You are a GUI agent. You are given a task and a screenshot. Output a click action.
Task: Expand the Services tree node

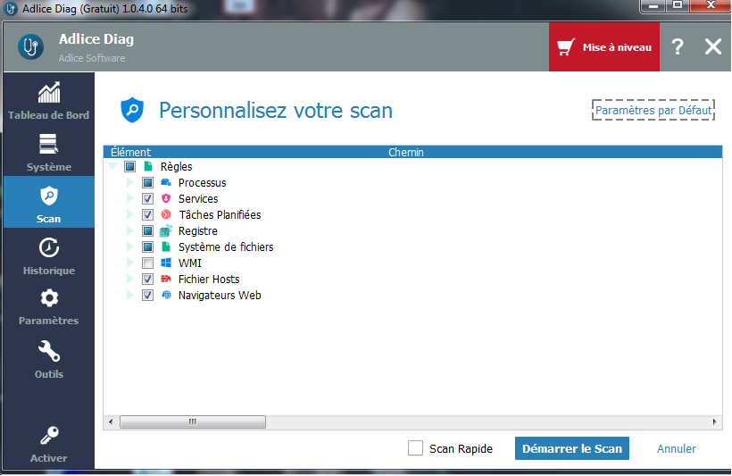point(129,198)
